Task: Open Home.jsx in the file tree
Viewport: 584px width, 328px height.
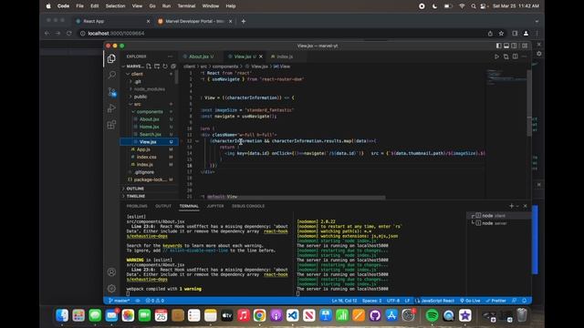Action: [x=149, y=127]
